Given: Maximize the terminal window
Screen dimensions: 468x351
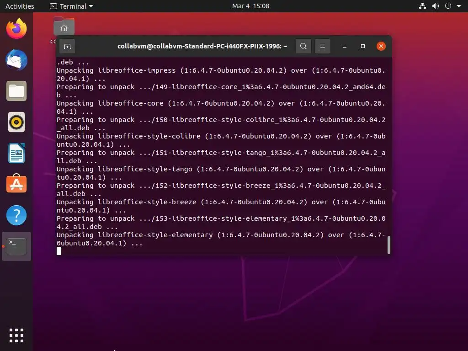Looking at the screenshot, I should click(362, 46).
